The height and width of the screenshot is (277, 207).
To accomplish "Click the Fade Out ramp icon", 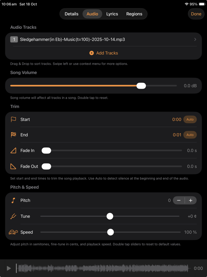I will point(13,167).
